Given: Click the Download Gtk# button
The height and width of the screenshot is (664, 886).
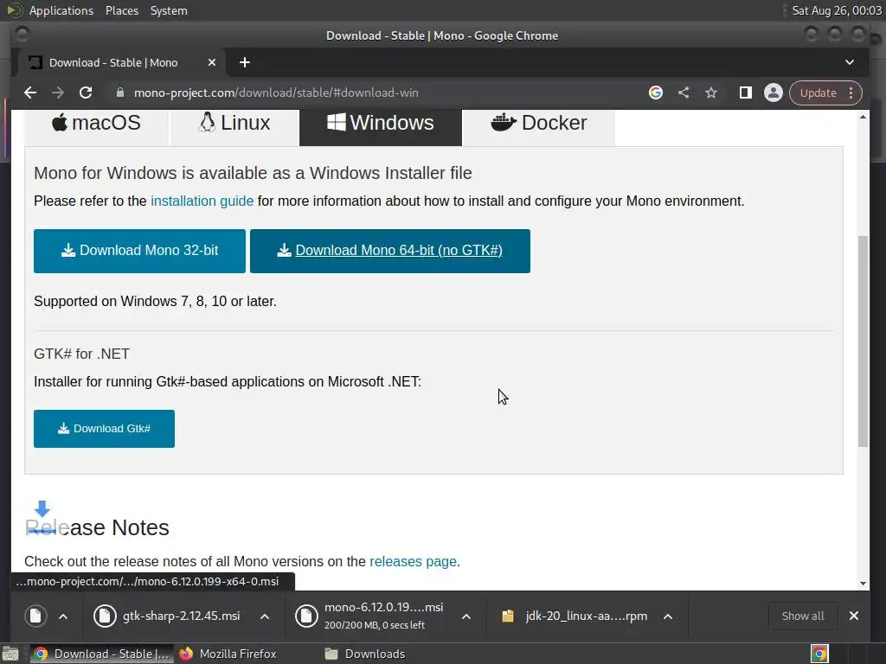Looking at the screenshot, I should pyautogui.click(x=104, y=429).
